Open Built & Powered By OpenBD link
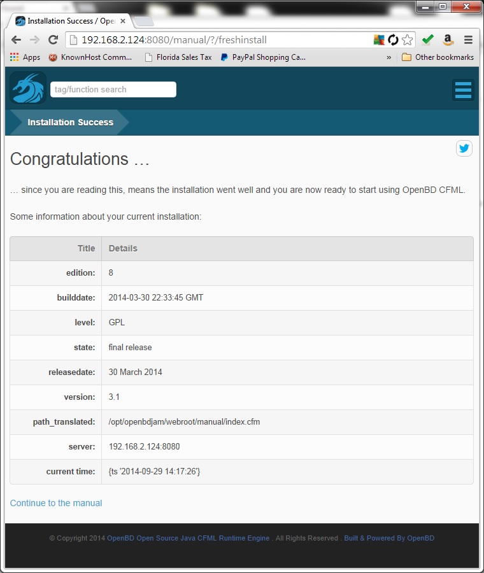 (x=389, y=538)
